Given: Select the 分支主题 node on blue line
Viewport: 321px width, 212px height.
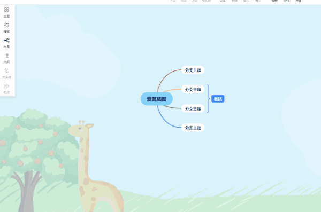Looking at the screenshot, I should pyautogui.click(x=193, y=128).
